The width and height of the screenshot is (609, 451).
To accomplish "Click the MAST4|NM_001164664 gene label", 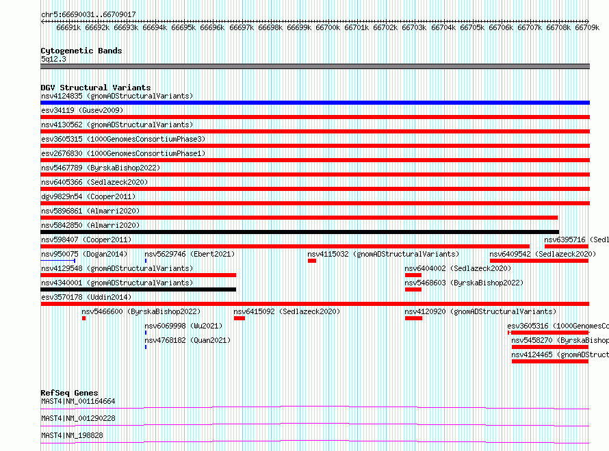I will point(78,401).
